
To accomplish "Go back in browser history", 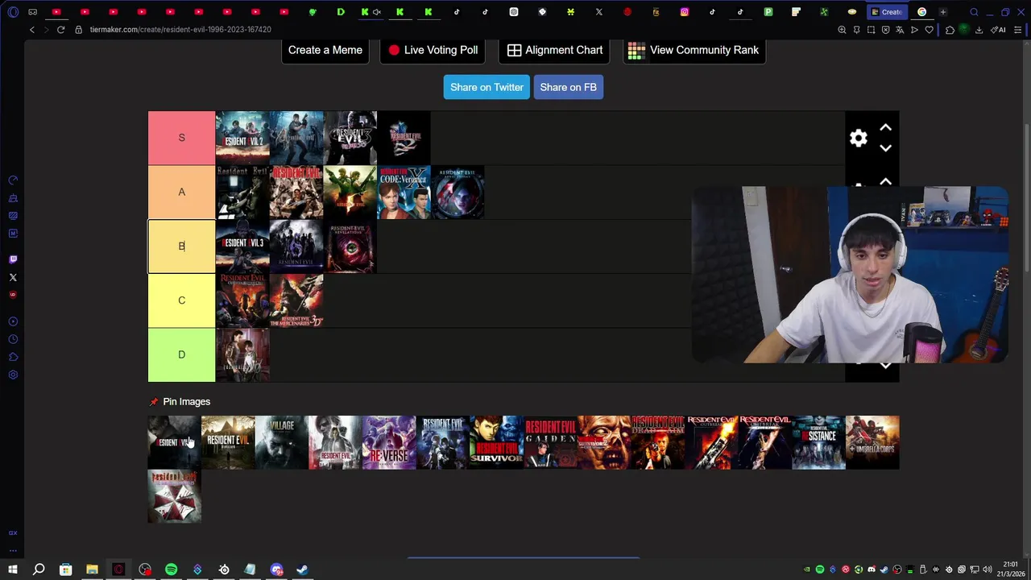I will point(32,30).
